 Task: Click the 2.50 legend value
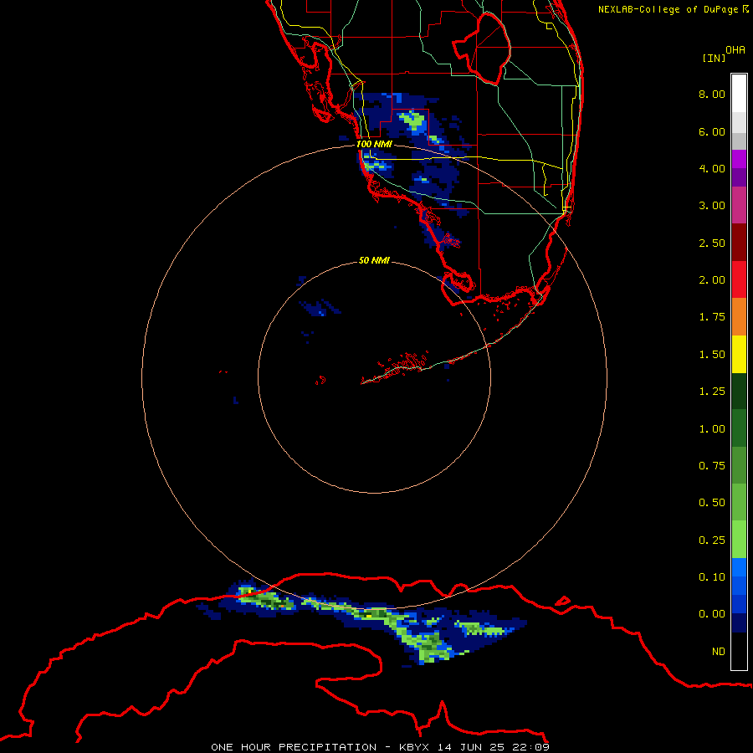point(712,243)
